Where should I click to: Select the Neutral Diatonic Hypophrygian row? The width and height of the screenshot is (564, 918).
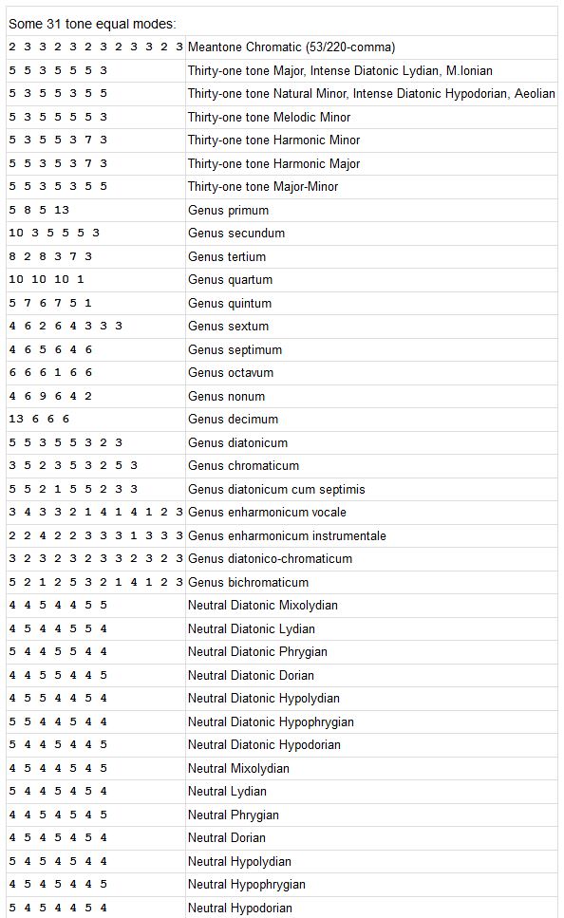click(282, 721)
